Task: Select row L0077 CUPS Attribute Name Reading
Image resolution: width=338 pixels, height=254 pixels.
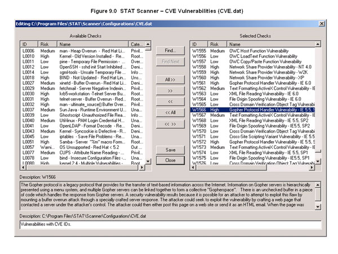Action: 83,153
